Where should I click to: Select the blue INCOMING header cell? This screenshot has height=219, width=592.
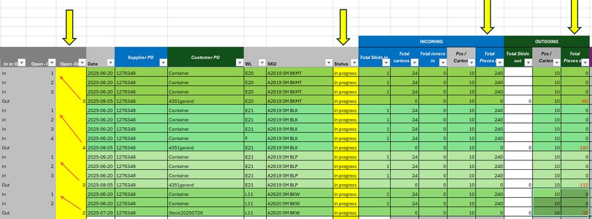(x=431, y=41)
